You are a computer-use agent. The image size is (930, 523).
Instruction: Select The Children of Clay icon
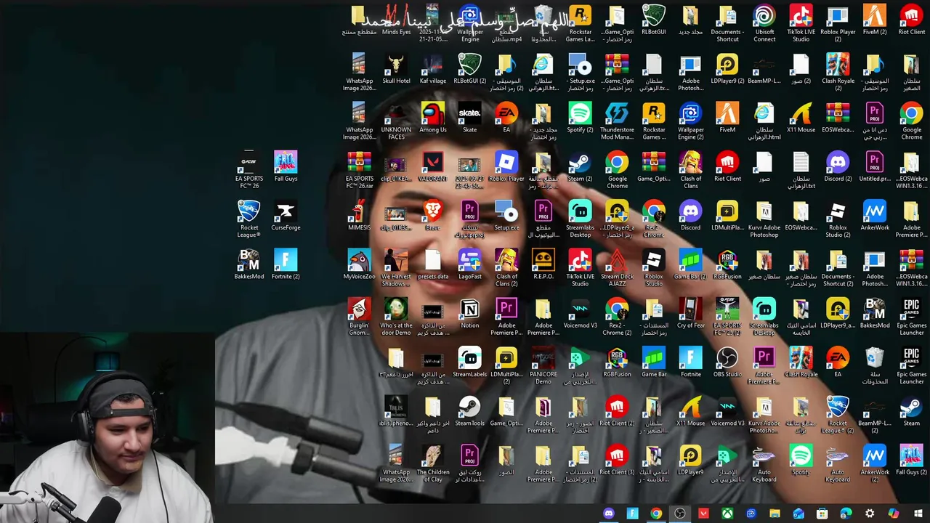click(x=433, y=463)
